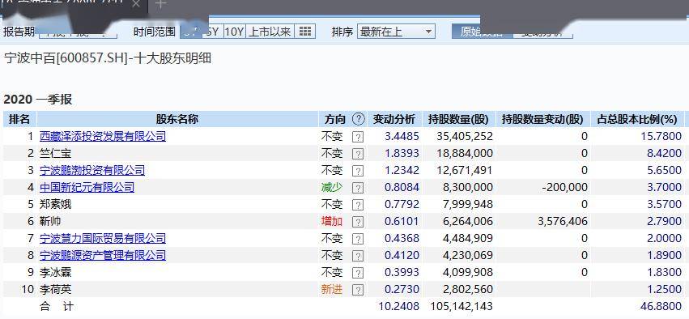Click the 占总股本比例(%) column header
The width and height of the screenshot is (689, 319).
click(638, 119)
